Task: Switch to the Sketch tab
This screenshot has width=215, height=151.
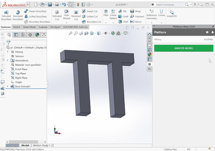Action: tap(17, 27)
